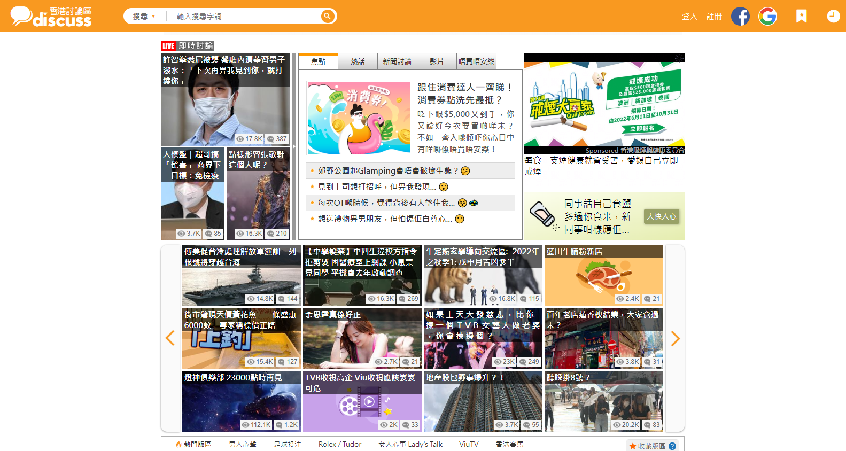846x451 pixels.
Task: Open the 燈神俱樂部 23000點再見 tile
Action: pos(242,401)
